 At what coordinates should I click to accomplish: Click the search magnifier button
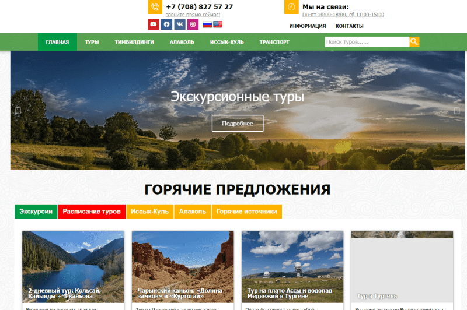[414, 42]
